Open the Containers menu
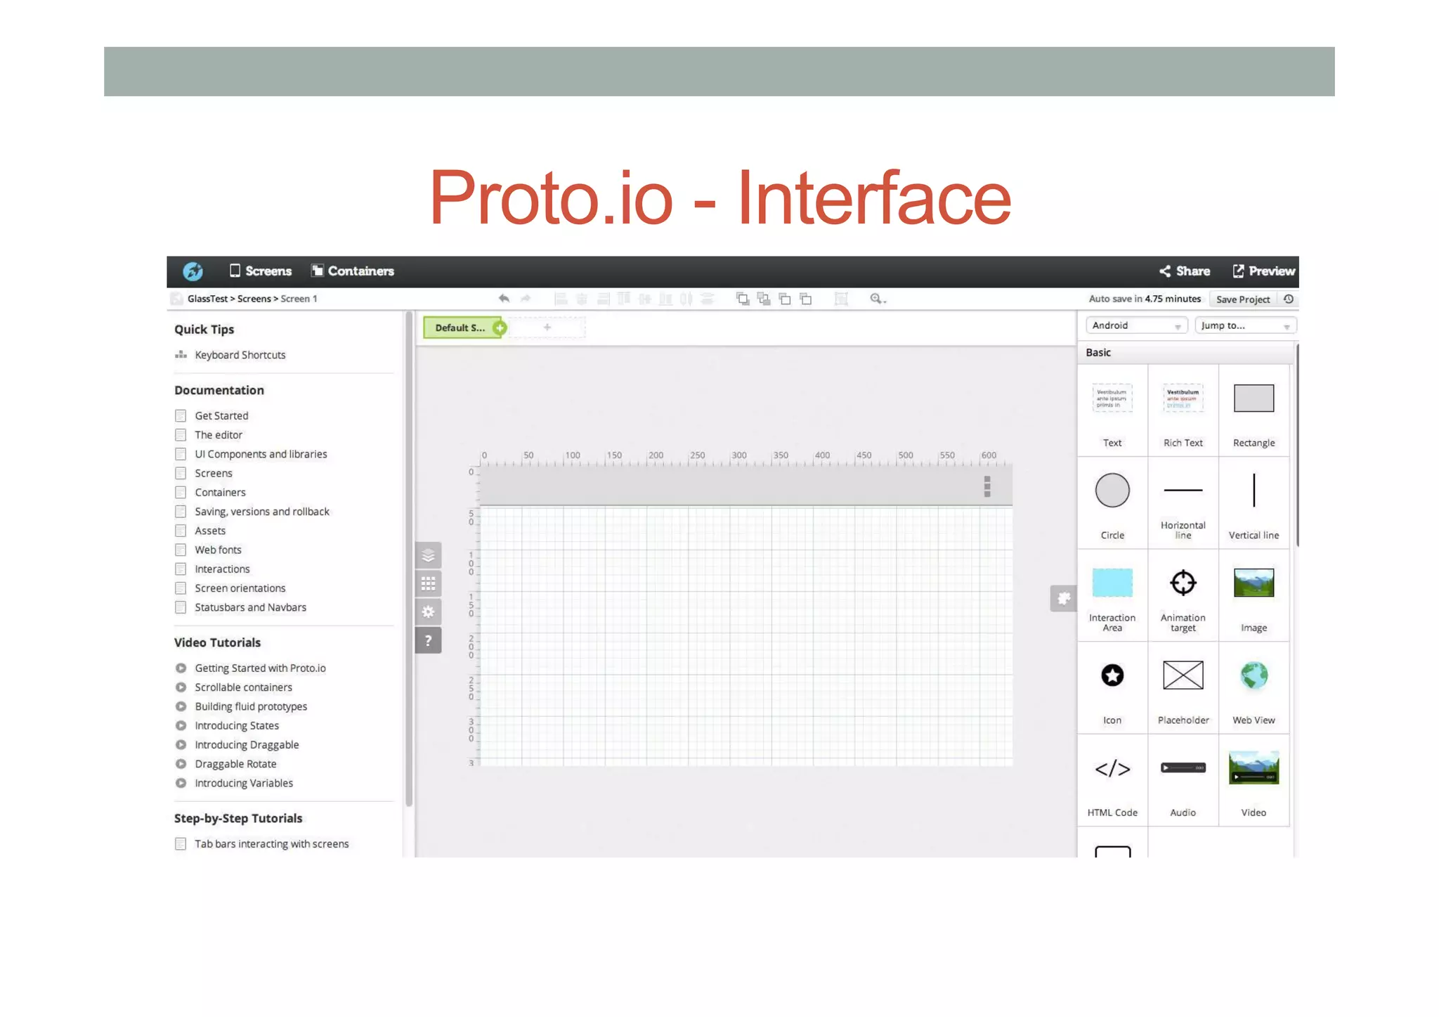The width and height of the screenshot is (1439, 1017). click(x=353, y=271)
